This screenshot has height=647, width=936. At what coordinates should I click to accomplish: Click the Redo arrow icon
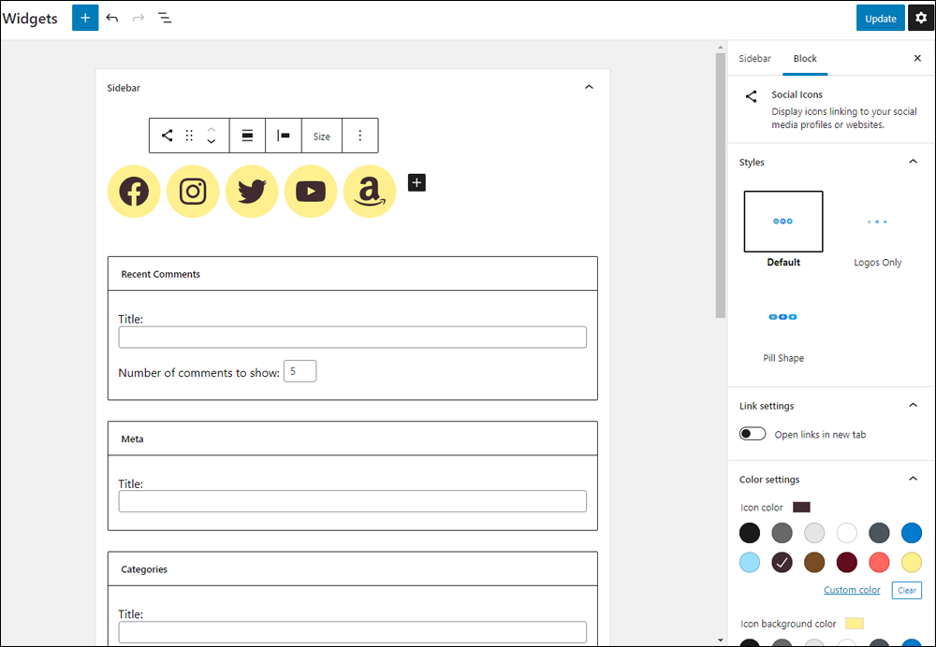pyautogui.click(x=139, y=18)
